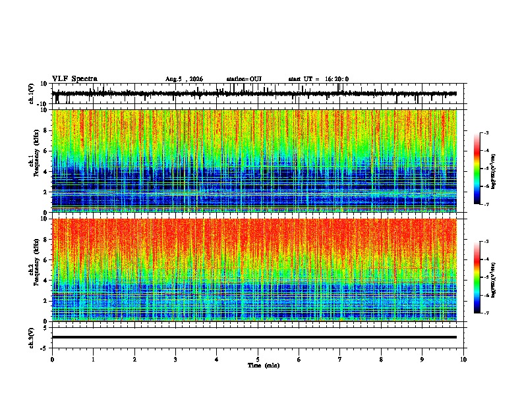Click the ch.2 spectrogram color scale bar
Screen dimensions: 522x403
point(477,277)
